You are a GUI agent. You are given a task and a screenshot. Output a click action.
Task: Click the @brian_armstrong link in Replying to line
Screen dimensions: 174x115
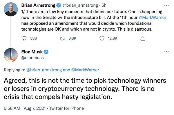click(x=44, y=70)
